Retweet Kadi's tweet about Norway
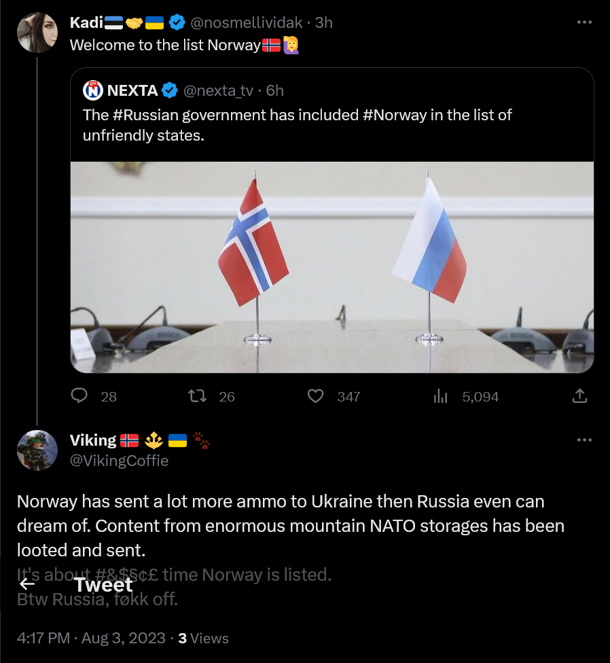Image resolution: width=610 pixels, height=663 pixels. (x=198, y=396)
